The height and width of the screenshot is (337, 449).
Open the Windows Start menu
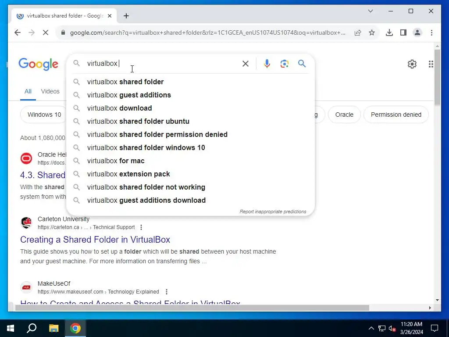(11, 328)
